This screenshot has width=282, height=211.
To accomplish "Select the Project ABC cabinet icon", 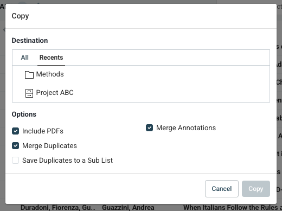I will (29, 93).
